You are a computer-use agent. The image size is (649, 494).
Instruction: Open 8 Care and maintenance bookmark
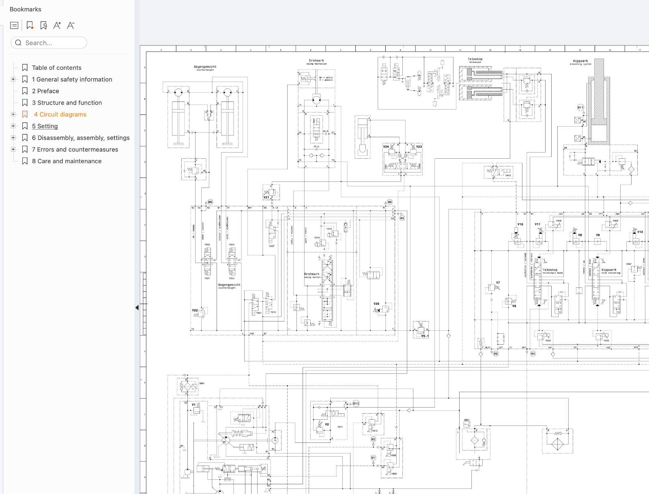pos(67,161)
